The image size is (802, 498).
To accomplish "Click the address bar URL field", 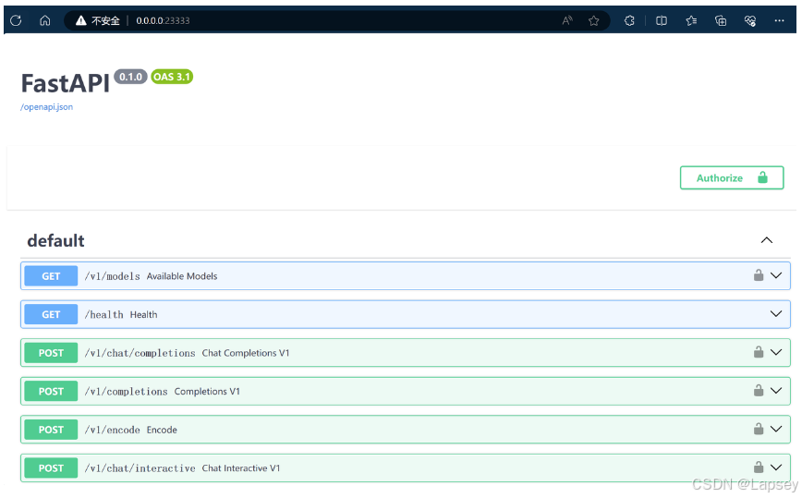I will pos(351,20).
